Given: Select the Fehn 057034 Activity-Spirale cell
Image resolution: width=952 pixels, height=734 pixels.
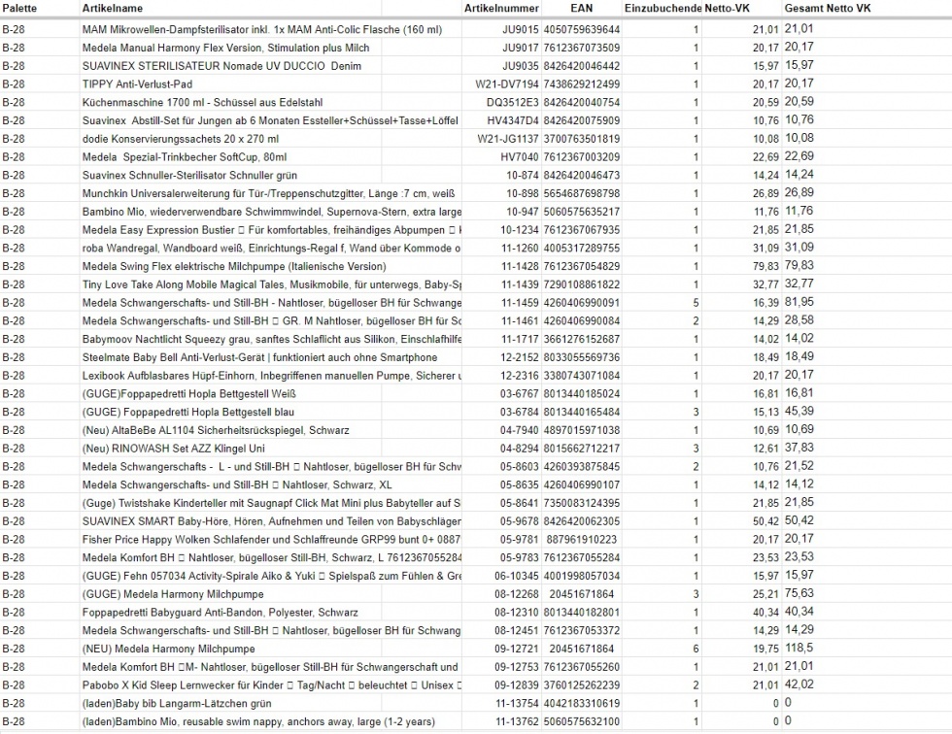Looking at the screenshot, I should [x=272, y=575].
